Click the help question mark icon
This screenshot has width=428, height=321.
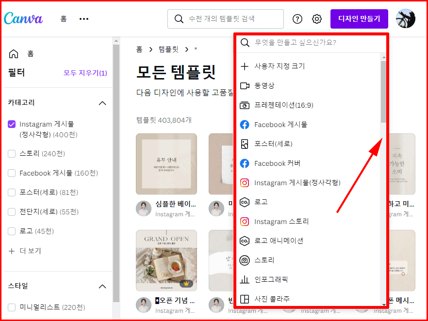point(297,19)
